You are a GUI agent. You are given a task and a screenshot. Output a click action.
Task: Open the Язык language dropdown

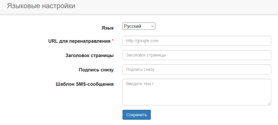click(x=139, y=26)
